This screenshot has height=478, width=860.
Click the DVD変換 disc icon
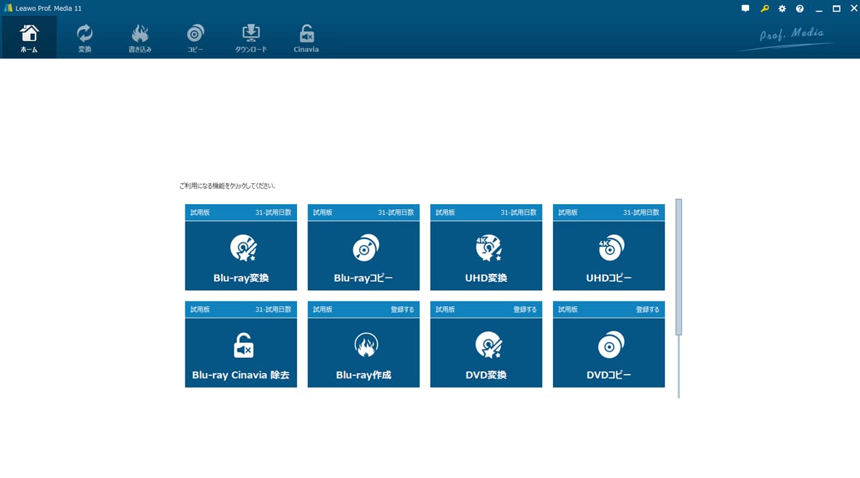pyautogui.click(x=488, y=346)
